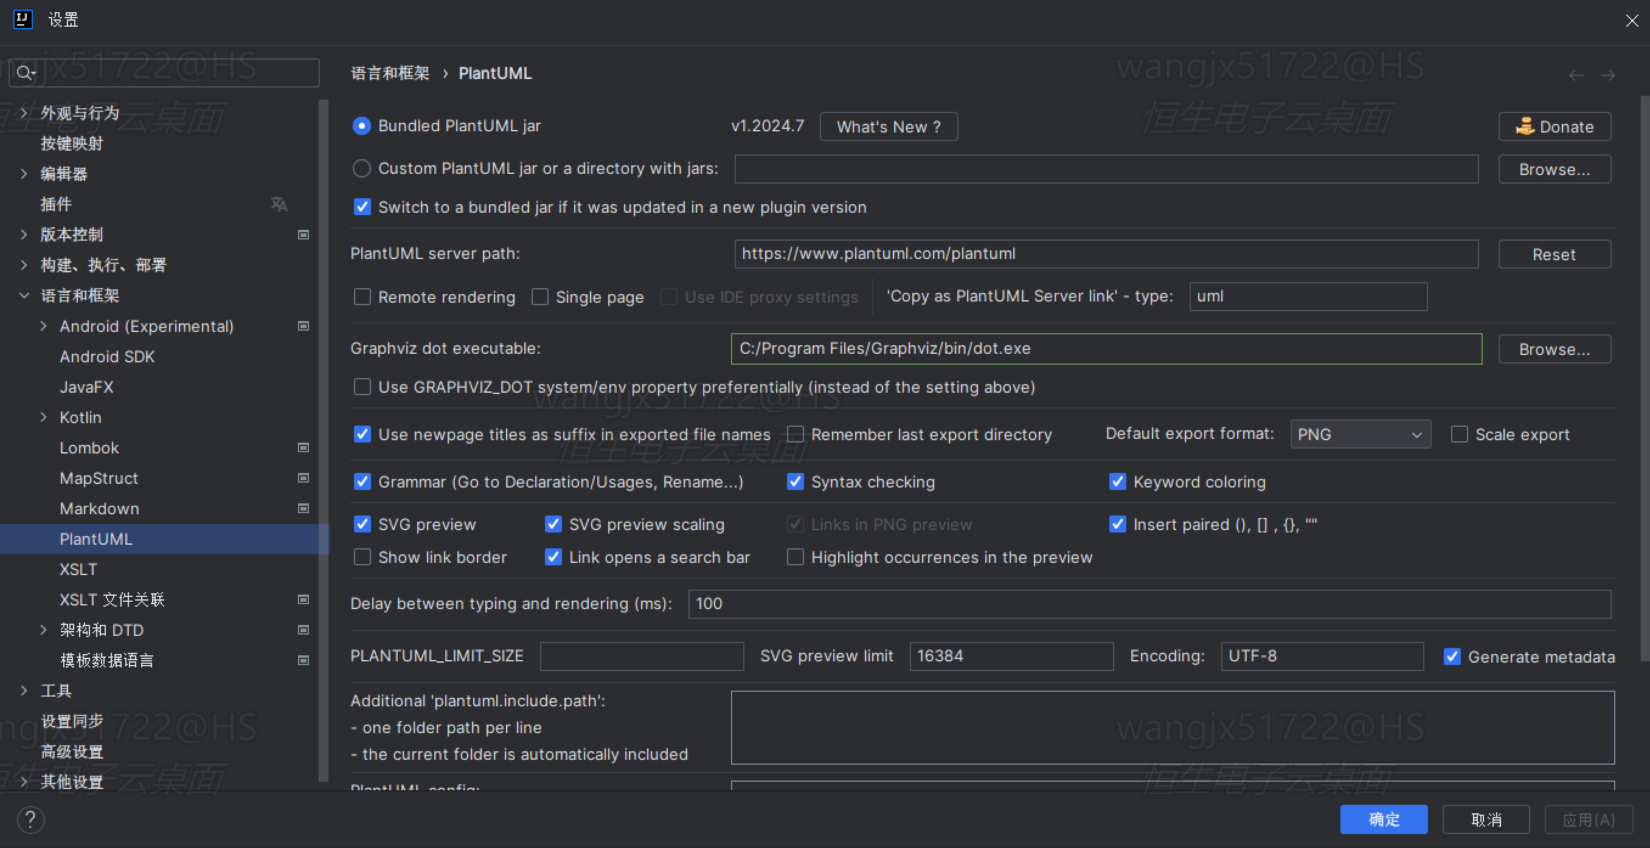The width and height of the screenshot is (1650, 848).
Task: Expand the Kotlin tree node
Action: coord(44,417)
